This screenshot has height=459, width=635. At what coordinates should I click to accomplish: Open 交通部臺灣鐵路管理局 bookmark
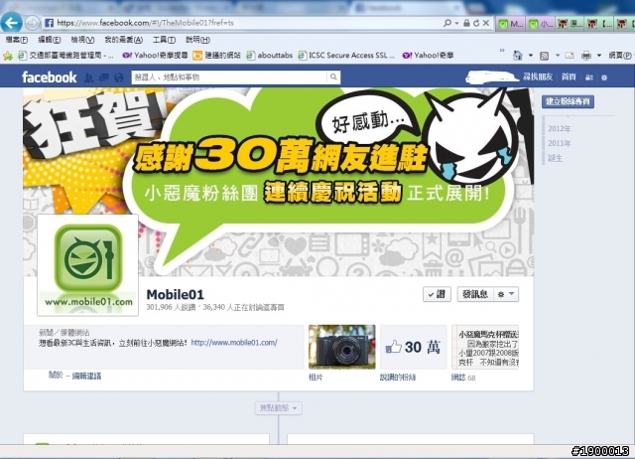(x=65, y=56)
